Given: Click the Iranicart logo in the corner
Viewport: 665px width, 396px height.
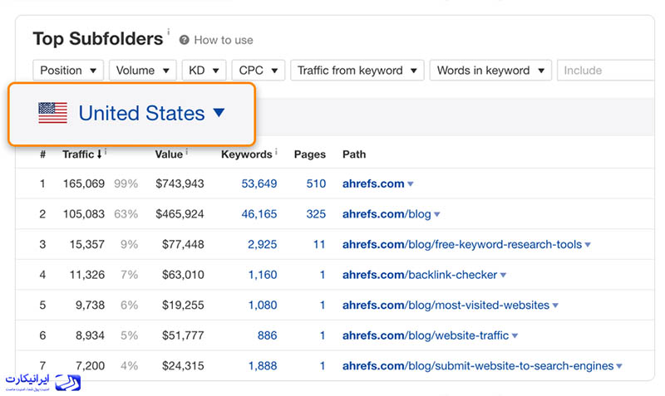Looking at the screenshot, I should [42, 382].
